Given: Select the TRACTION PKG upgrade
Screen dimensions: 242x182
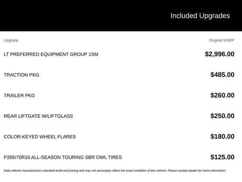Looking at the screenshot, I should point(21,75).
